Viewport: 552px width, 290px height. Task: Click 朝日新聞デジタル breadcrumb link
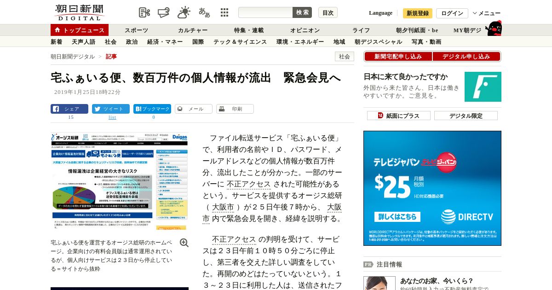73,57
